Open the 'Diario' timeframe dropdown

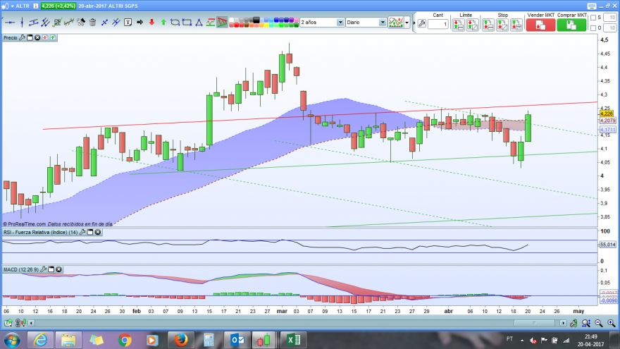click(366, 23)
